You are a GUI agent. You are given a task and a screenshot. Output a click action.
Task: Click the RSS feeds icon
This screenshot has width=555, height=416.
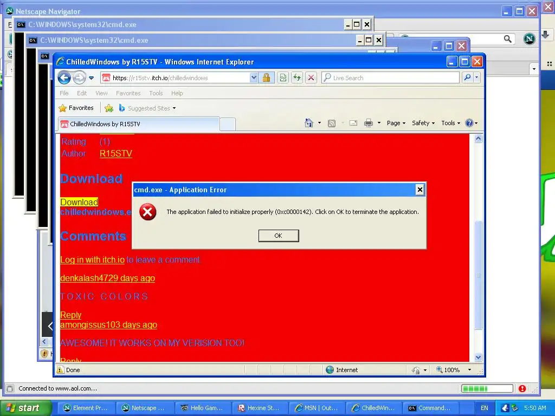tap(331, 123)
